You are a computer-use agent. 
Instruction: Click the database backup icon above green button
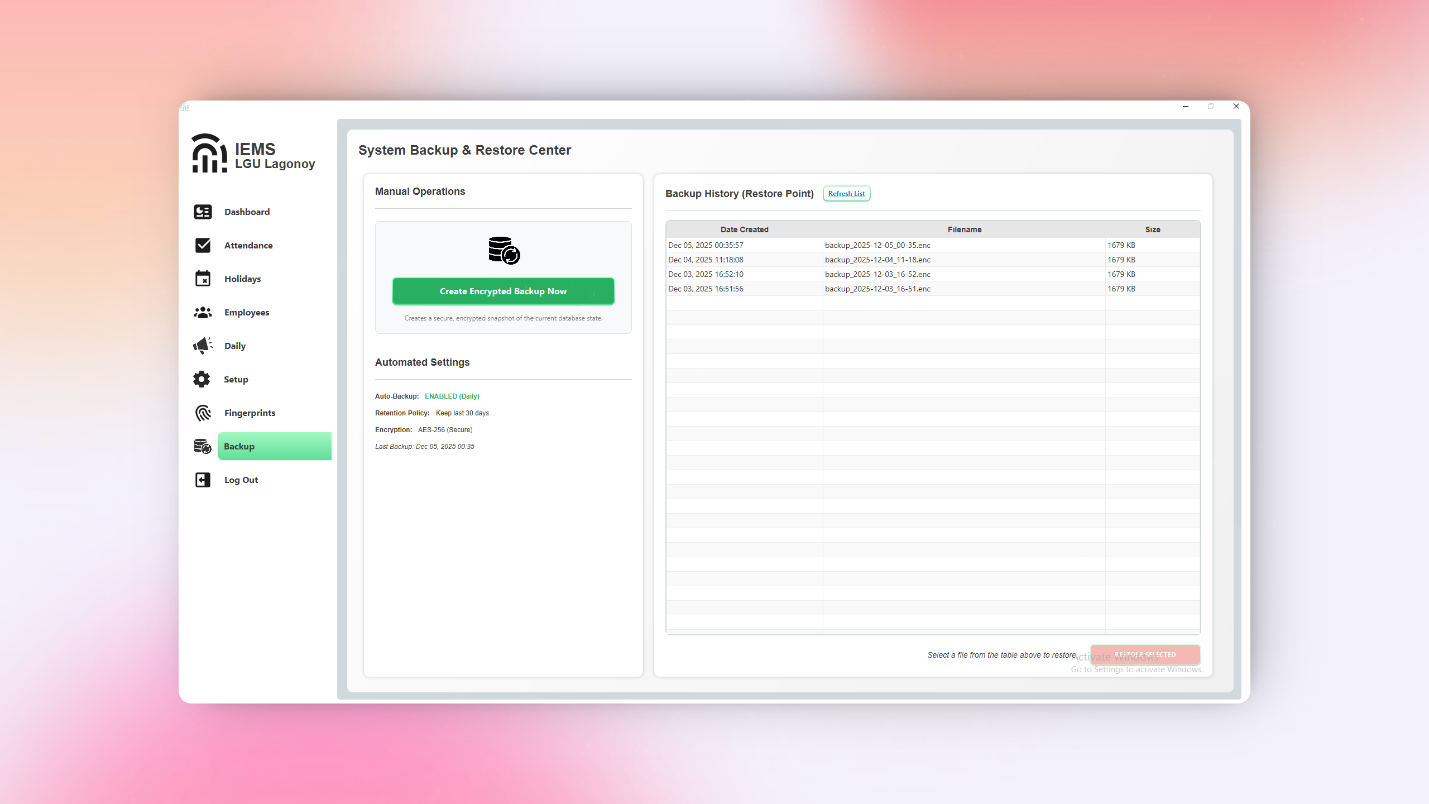(504, 251)
